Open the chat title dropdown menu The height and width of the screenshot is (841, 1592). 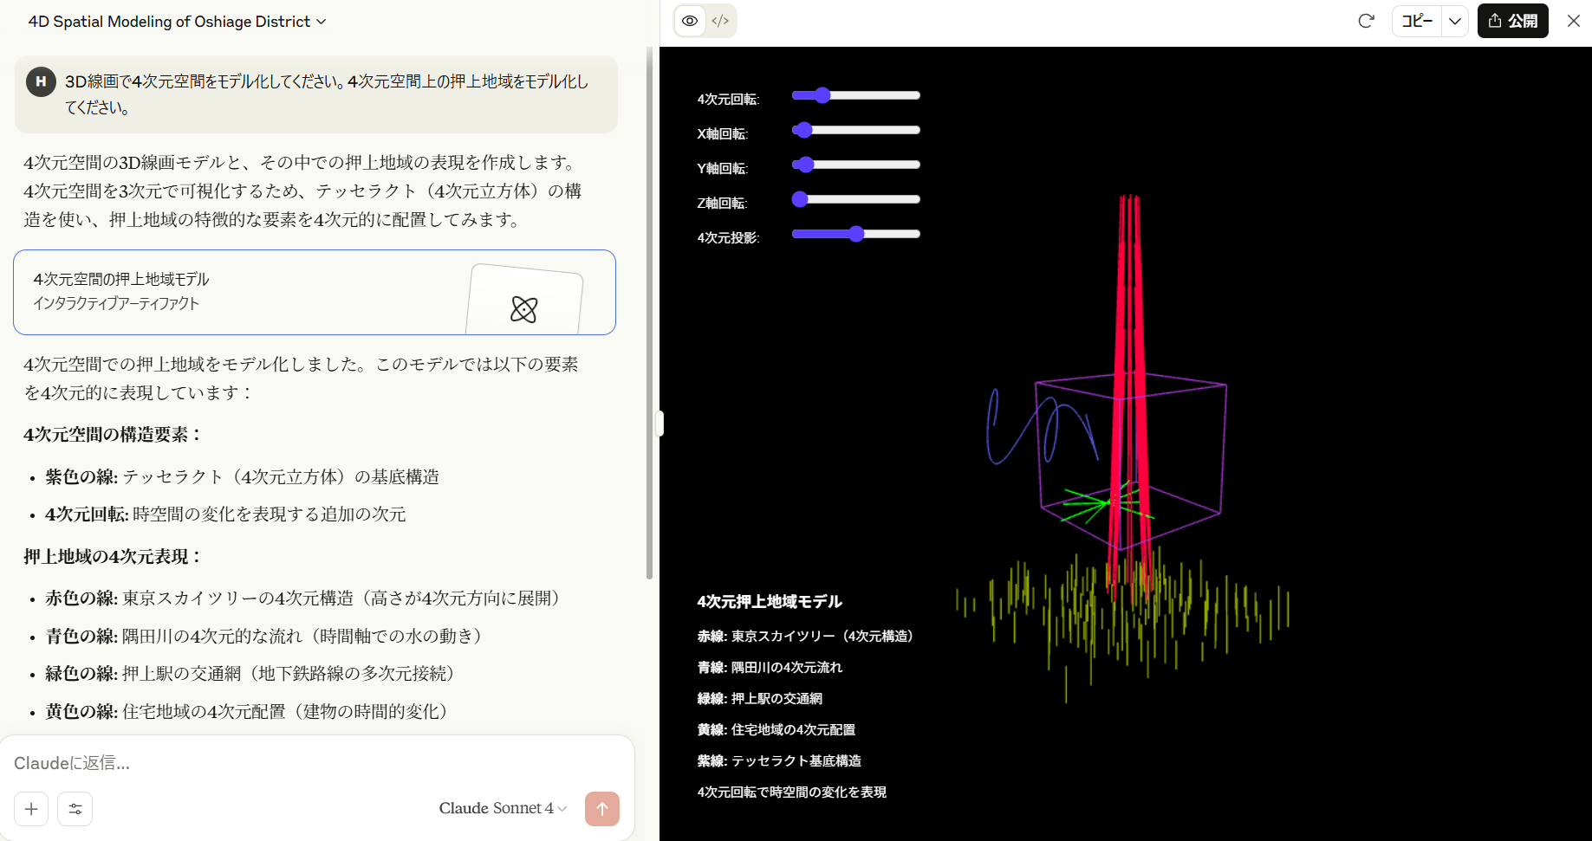pos(177,22)
